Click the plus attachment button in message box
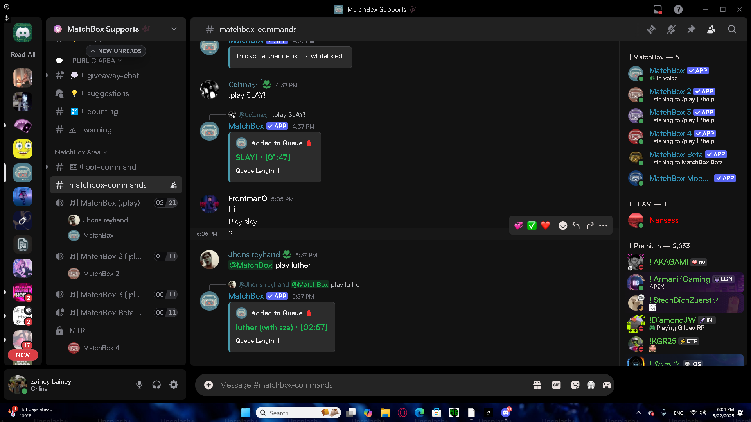 click(x=208, y=385)
